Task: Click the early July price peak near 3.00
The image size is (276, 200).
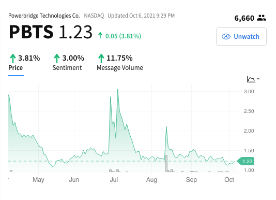Action: 117,90
